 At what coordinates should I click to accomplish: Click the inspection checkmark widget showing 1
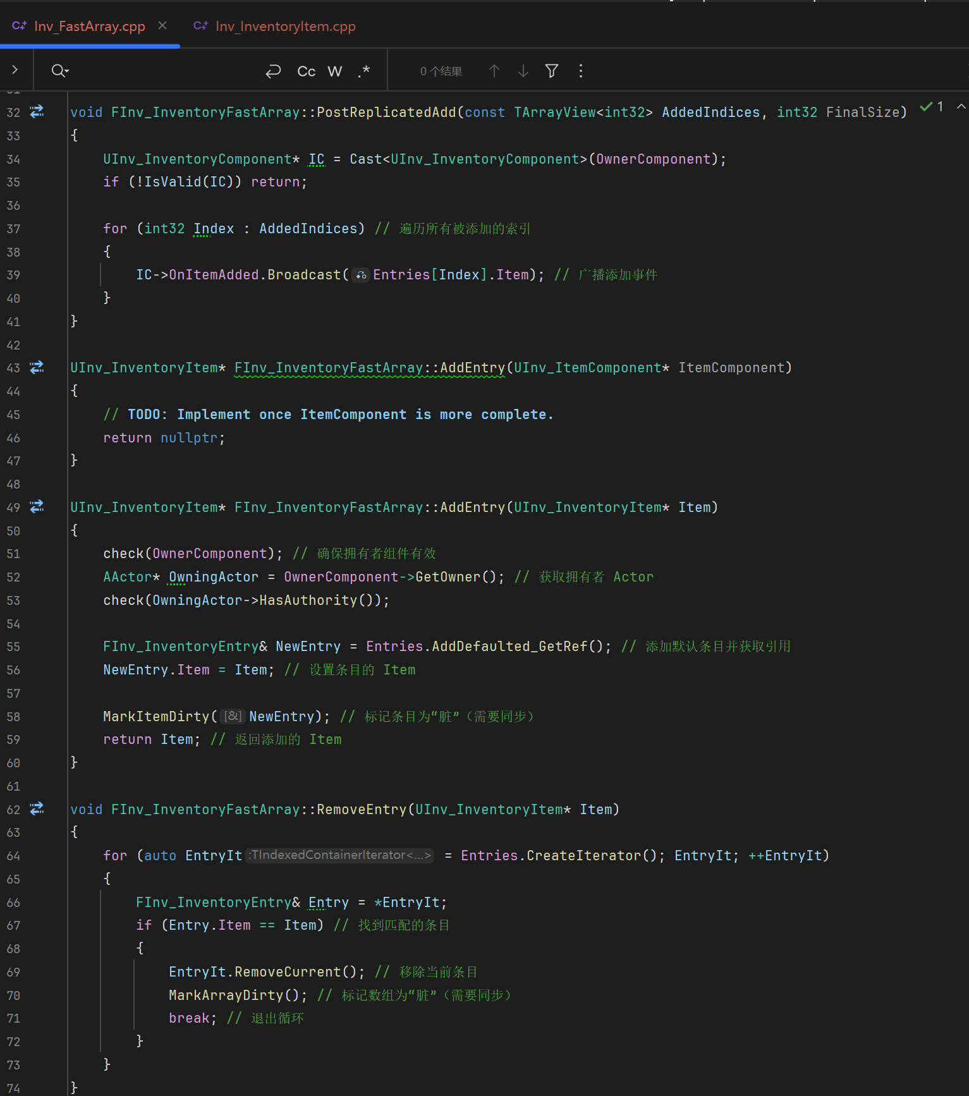pos(932,107)
